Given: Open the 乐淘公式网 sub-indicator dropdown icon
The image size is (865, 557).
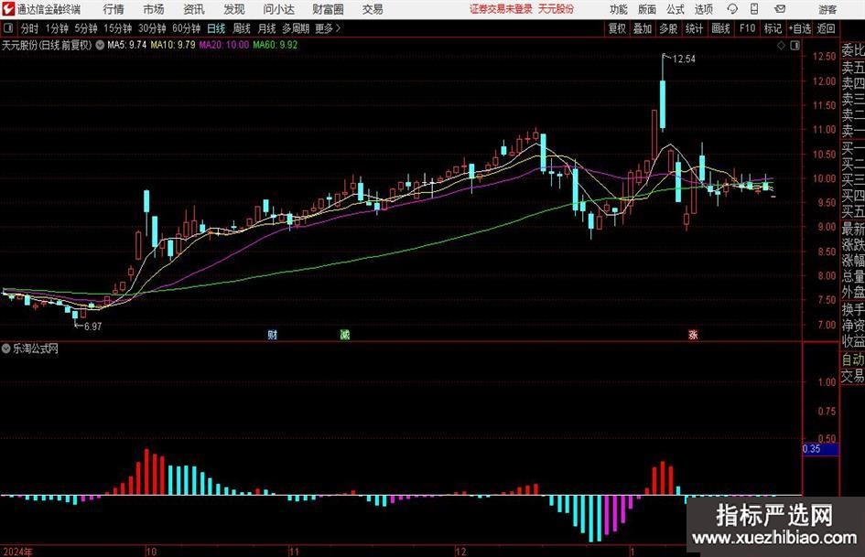Looking at the screenshot, I should [x=6, y=348].
